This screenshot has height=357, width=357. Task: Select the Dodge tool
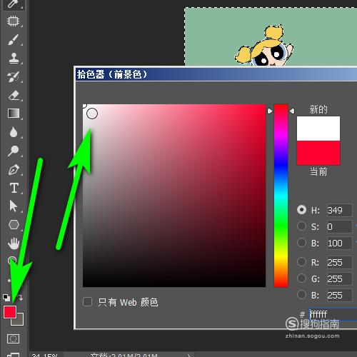(13, 151)
